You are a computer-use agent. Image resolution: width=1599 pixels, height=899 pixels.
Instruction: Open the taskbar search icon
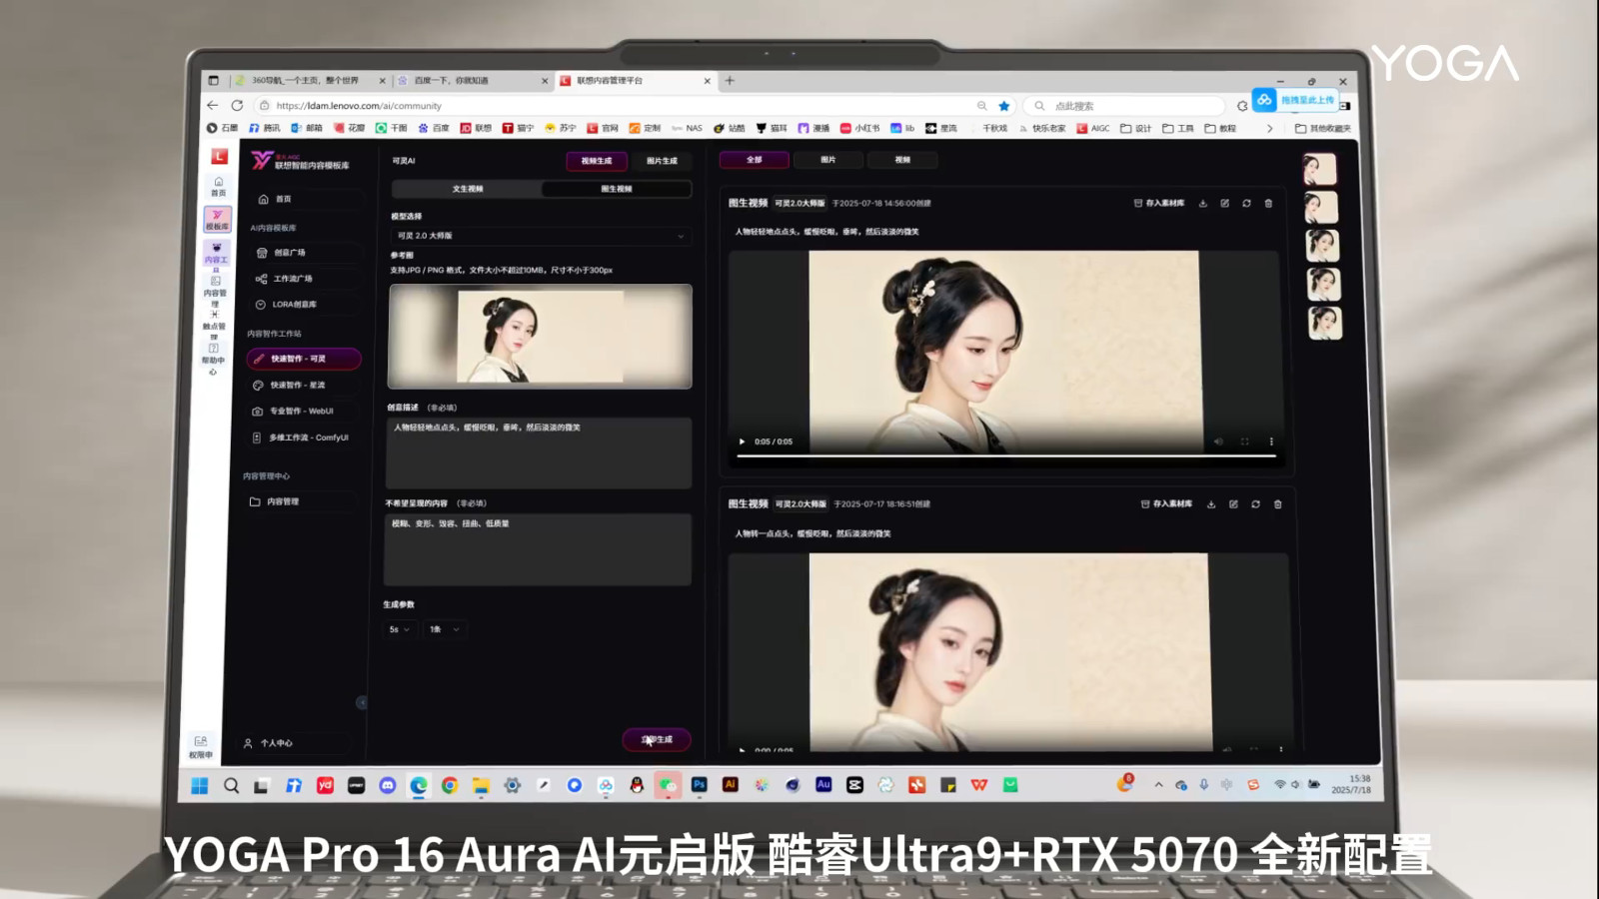(x=231, y=786)
